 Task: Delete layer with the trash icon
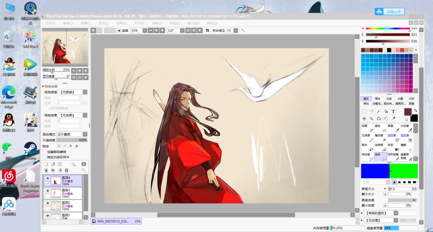pos(66,170)
